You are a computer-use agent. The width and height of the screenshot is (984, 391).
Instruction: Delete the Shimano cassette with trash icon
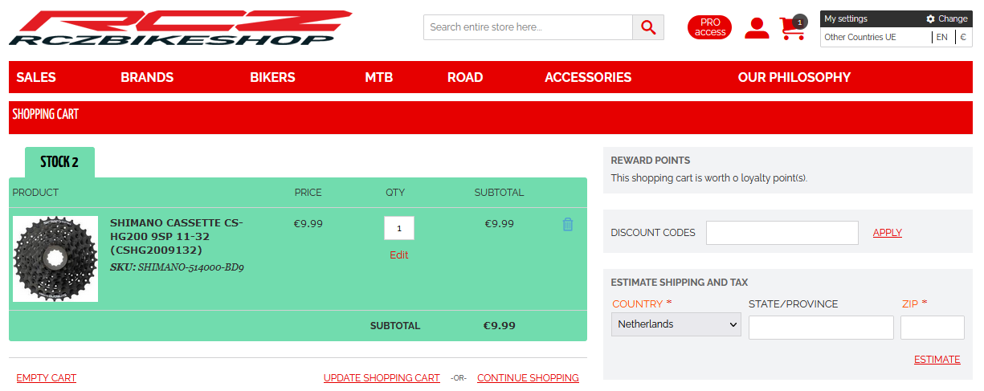568,225
